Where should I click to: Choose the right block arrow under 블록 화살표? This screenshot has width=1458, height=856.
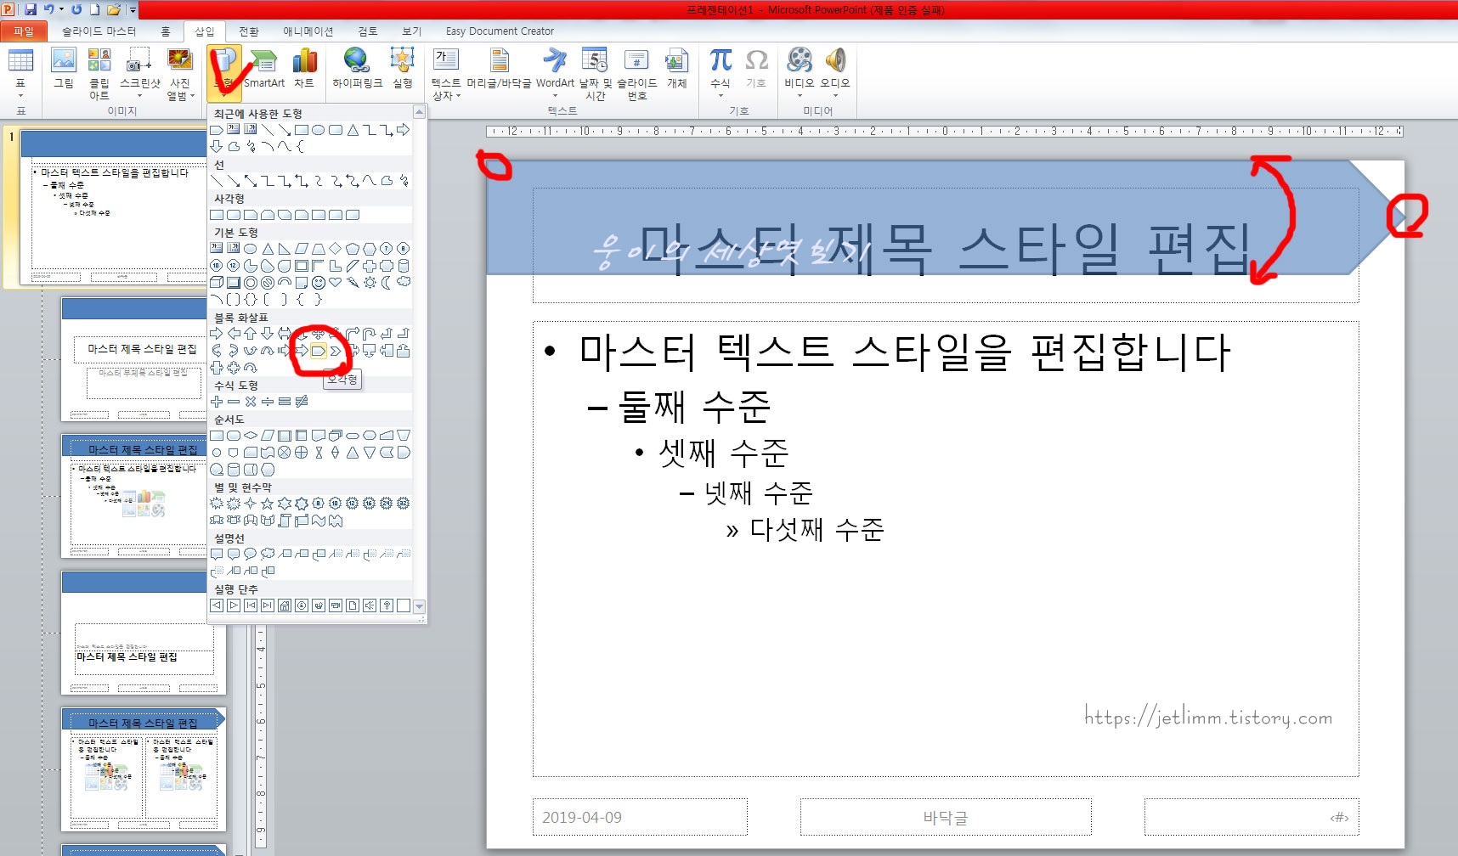(x=217, y=334)
